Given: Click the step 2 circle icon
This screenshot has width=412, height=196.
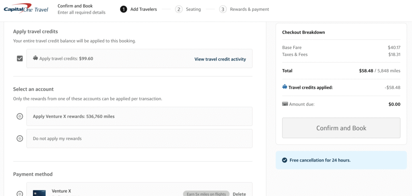Looking at the screenshot, I should click(179, 9).
